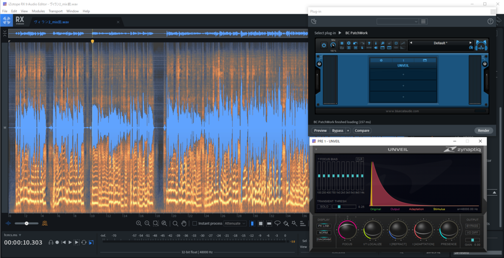The width and height of the screenshot is (504, 258).
Task: Open the h:m:s.ms time format dropdown
Action: click(x=12, y=235)
